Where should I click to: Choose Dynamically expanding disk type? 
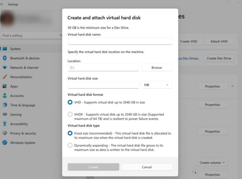pos(70,145)
